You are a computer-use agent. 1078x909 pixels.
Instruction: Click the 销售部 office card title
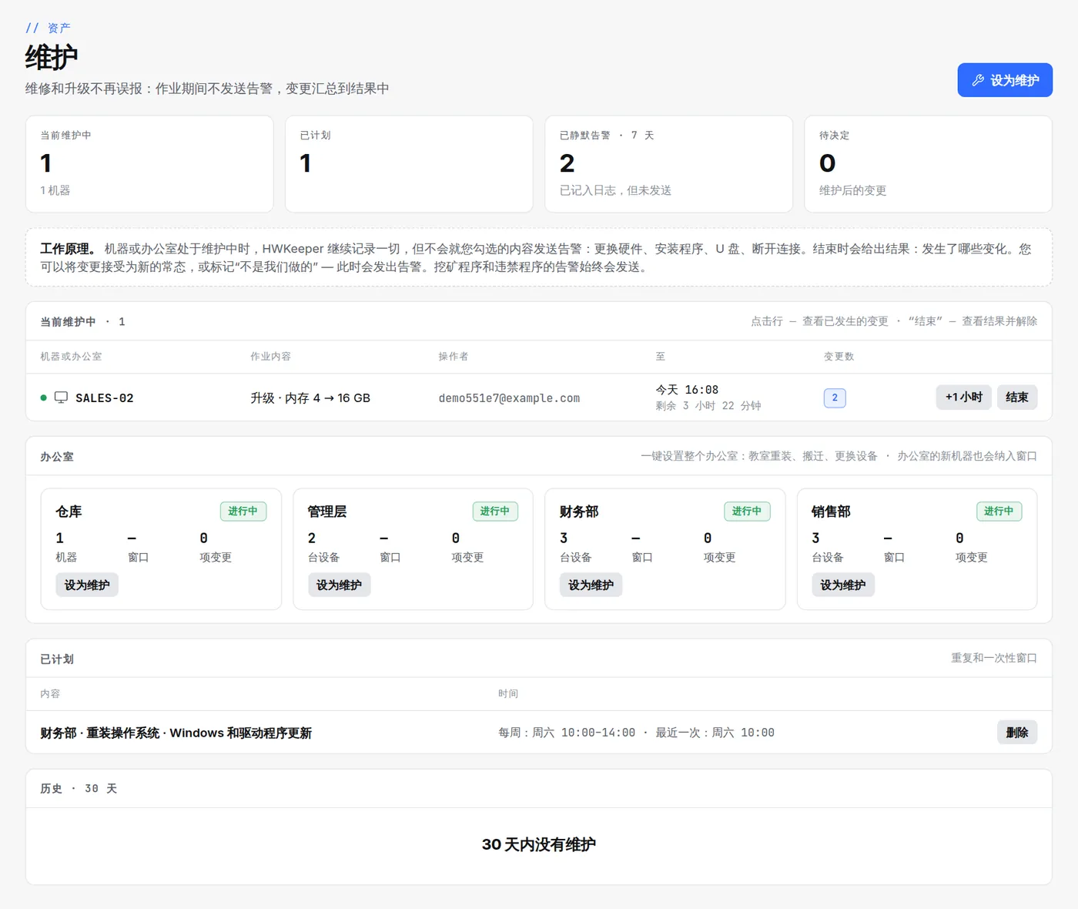click(x=831, y=512)
